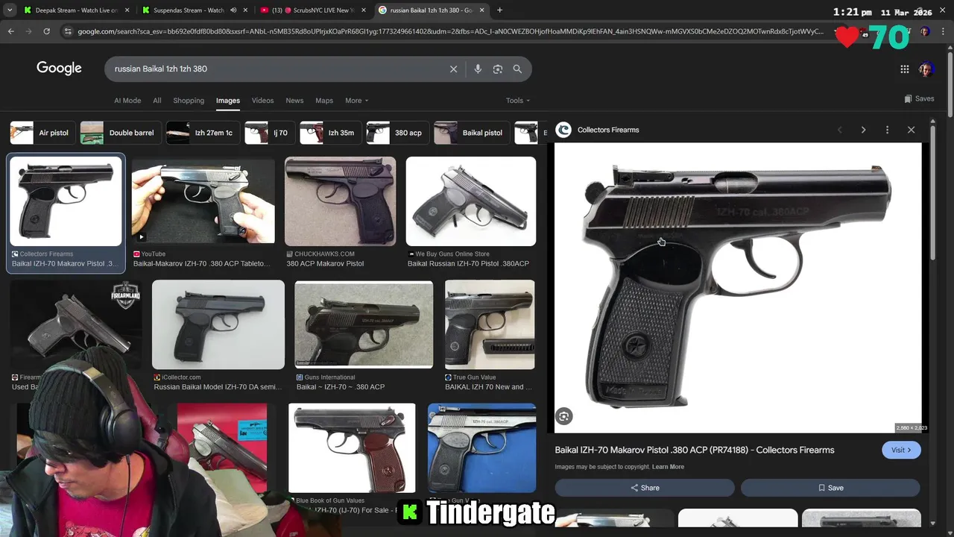Close the Deepak Stream tab
Image resolution: width=954 pixels, height=537 pixels.
click(127, 10)
